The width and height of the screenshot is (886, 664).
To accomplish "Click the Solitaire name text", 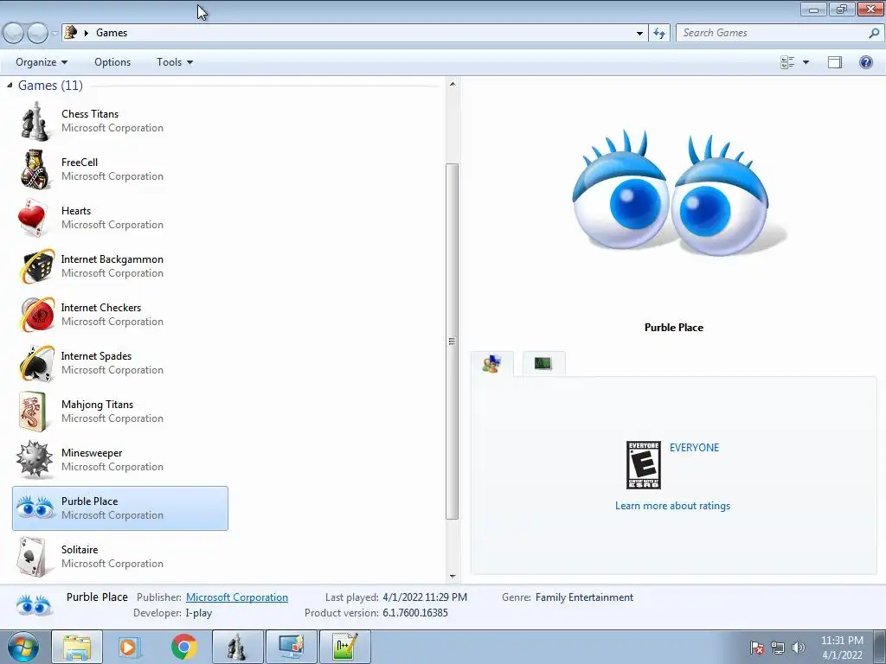I will pos(80,549).
